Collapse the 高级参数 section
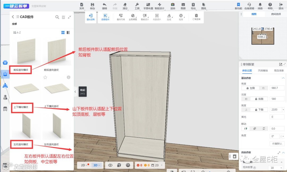 283,152
